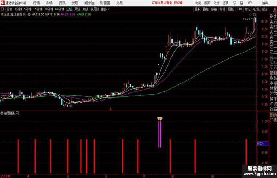Open the 多周期 multi-period view

95,9
